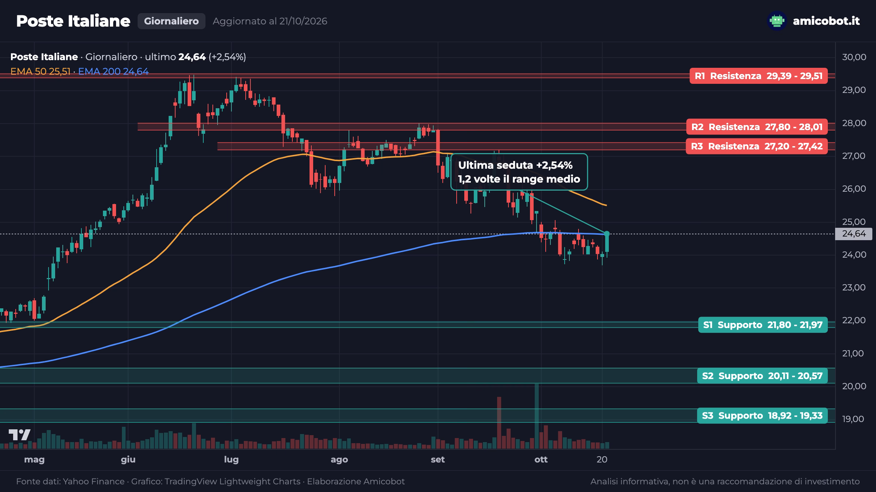Click the Poste Italiane header title

click(x=73, y=21)
